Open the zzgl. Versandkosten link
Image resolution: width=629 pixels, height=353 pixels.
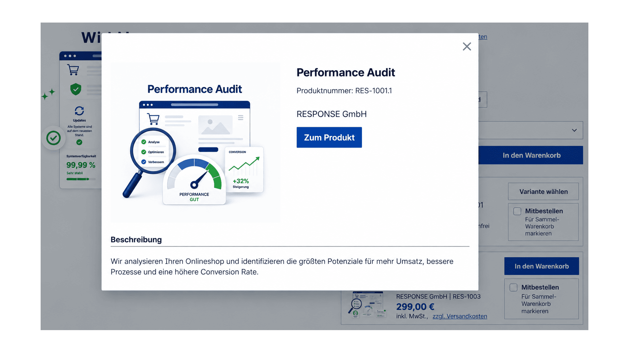coord(460,316)
